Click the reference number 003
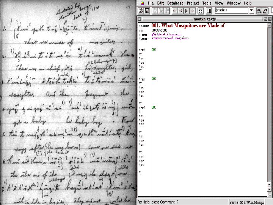 pos(154,107)
